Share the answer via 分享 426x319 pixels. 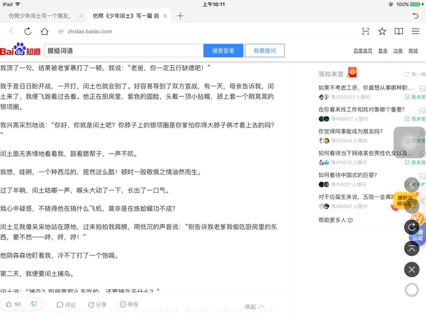[97, 305]
